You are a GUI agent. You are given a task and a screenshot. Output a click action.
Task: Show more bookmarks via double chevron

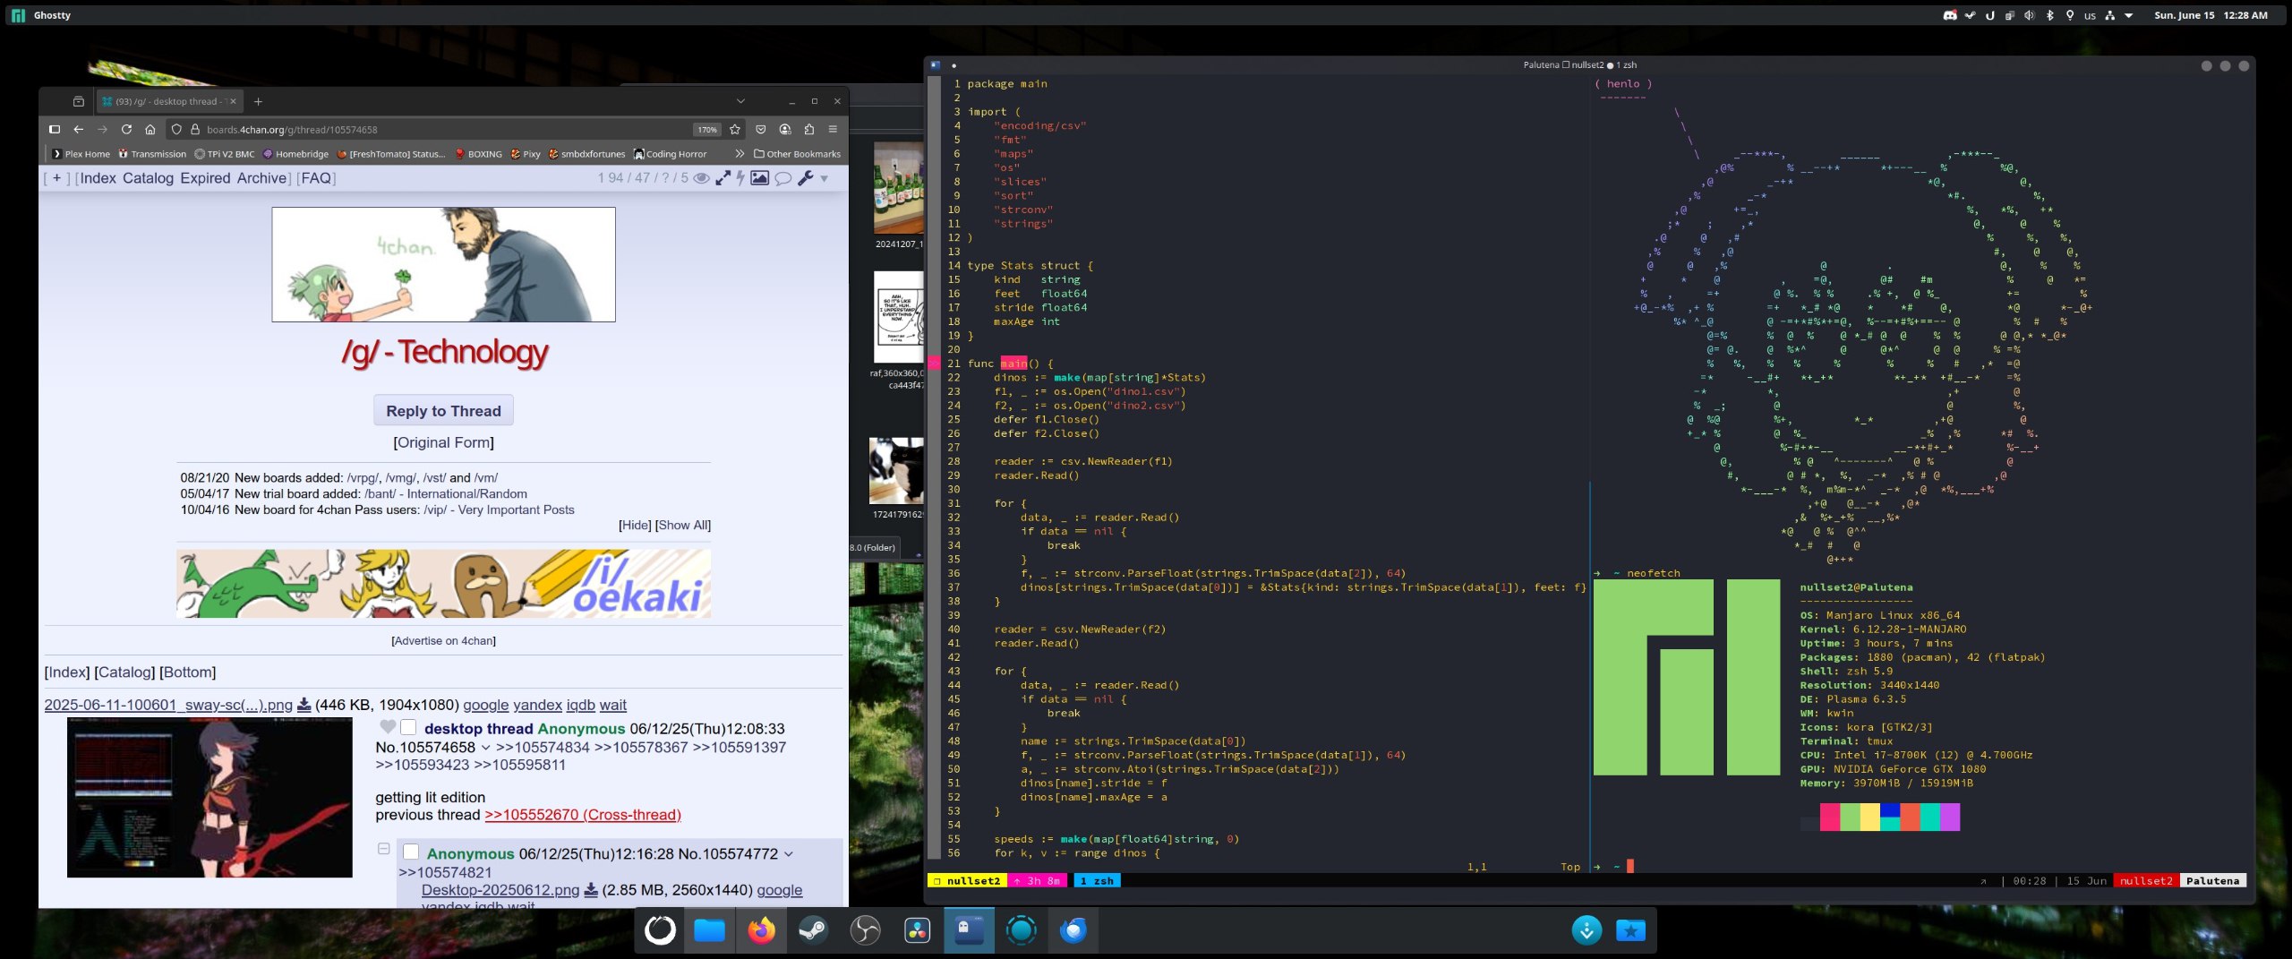(740, 154)
